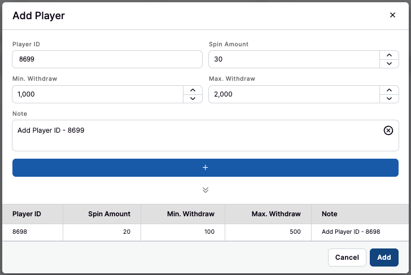The image size is (411, 275).
Task: Select the Min. Withdraw input box
Action: coord(98,94)
